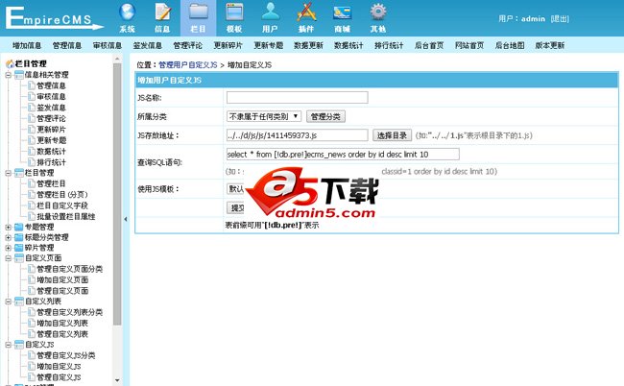This screenshot has height=386, width=624.
Task: Select 管理自定义JS分类 tree item
Action: coord(66,356)
